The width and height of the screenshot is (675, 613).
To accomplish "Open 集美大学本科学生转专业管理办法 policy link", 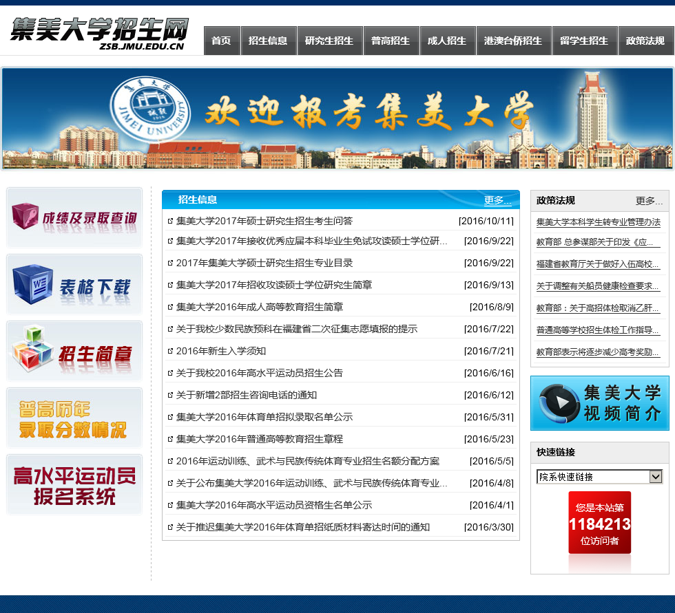I will [598, 222].
